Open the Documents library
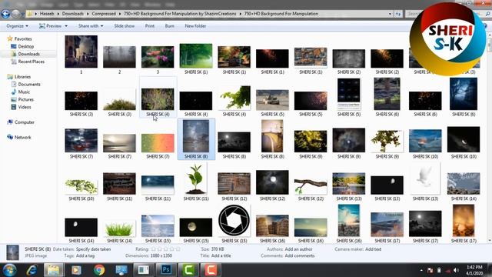This screenshot has height=277, width=492. coord(29,84)
